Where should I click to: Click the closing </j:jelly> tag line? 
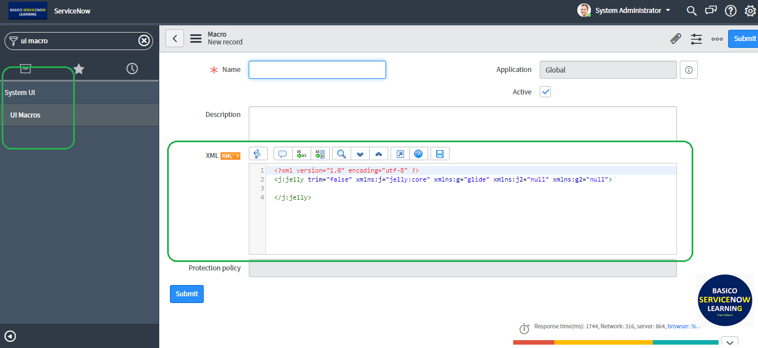click(x=293, y=197)
